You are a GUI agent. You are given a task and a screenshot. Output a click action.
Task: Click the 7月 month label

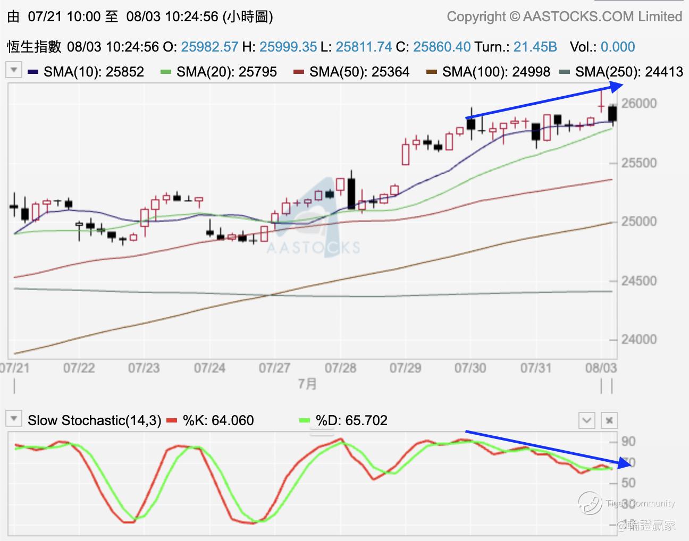click(307, 384)
